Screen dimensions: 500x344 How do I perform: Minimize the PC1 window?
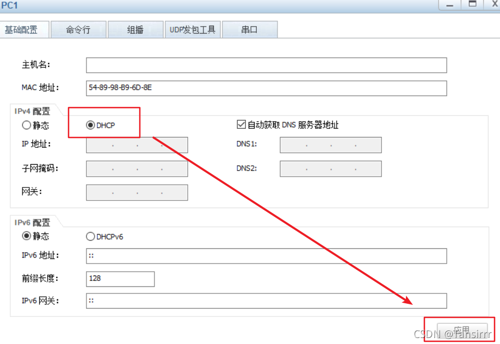[449, 5]
